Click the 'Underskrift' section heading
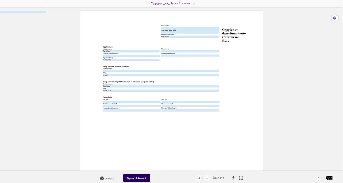Viewport: 343px width, 183px height. (107, 97)
